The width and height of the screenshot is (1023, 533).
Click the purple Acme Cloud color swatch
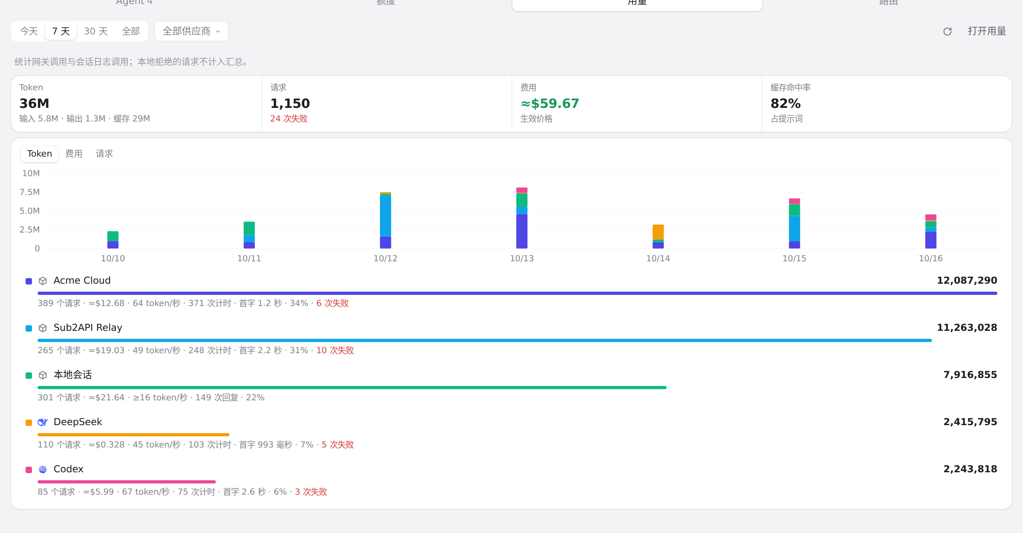coord(29,281)
